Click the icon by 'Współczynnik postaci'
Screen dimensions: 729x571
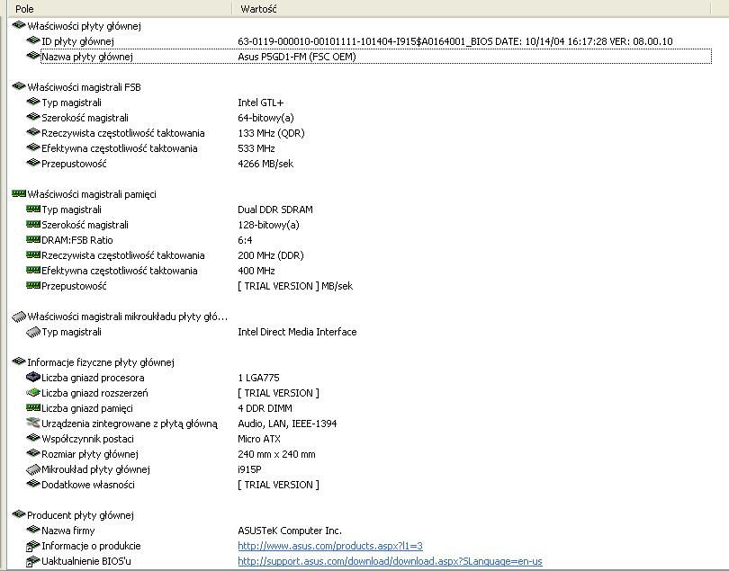point(33,438)
